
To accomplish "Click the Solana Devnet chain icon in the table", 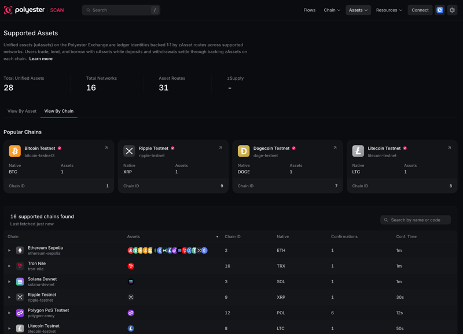I will pos(20,281).
